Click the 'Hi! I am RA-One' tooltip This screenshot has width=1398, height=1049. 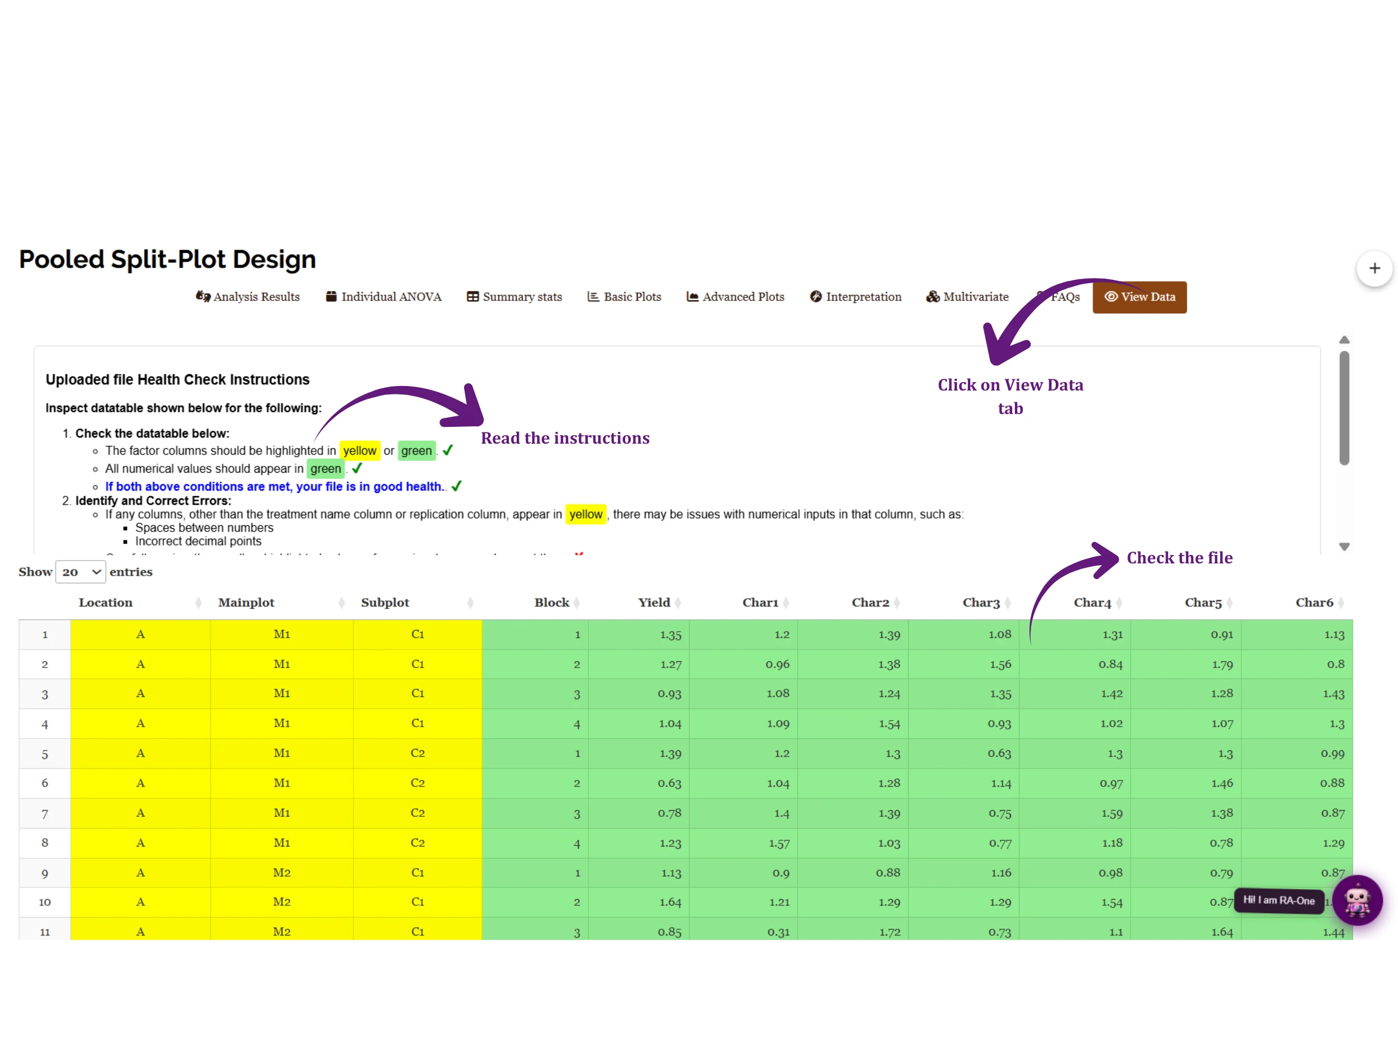[1278, 900]
